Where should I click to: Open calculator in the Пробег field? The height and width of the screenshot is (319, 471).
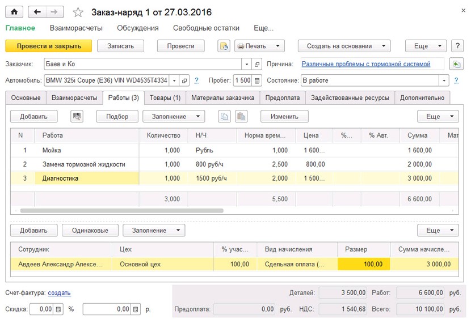pos(256,80)
